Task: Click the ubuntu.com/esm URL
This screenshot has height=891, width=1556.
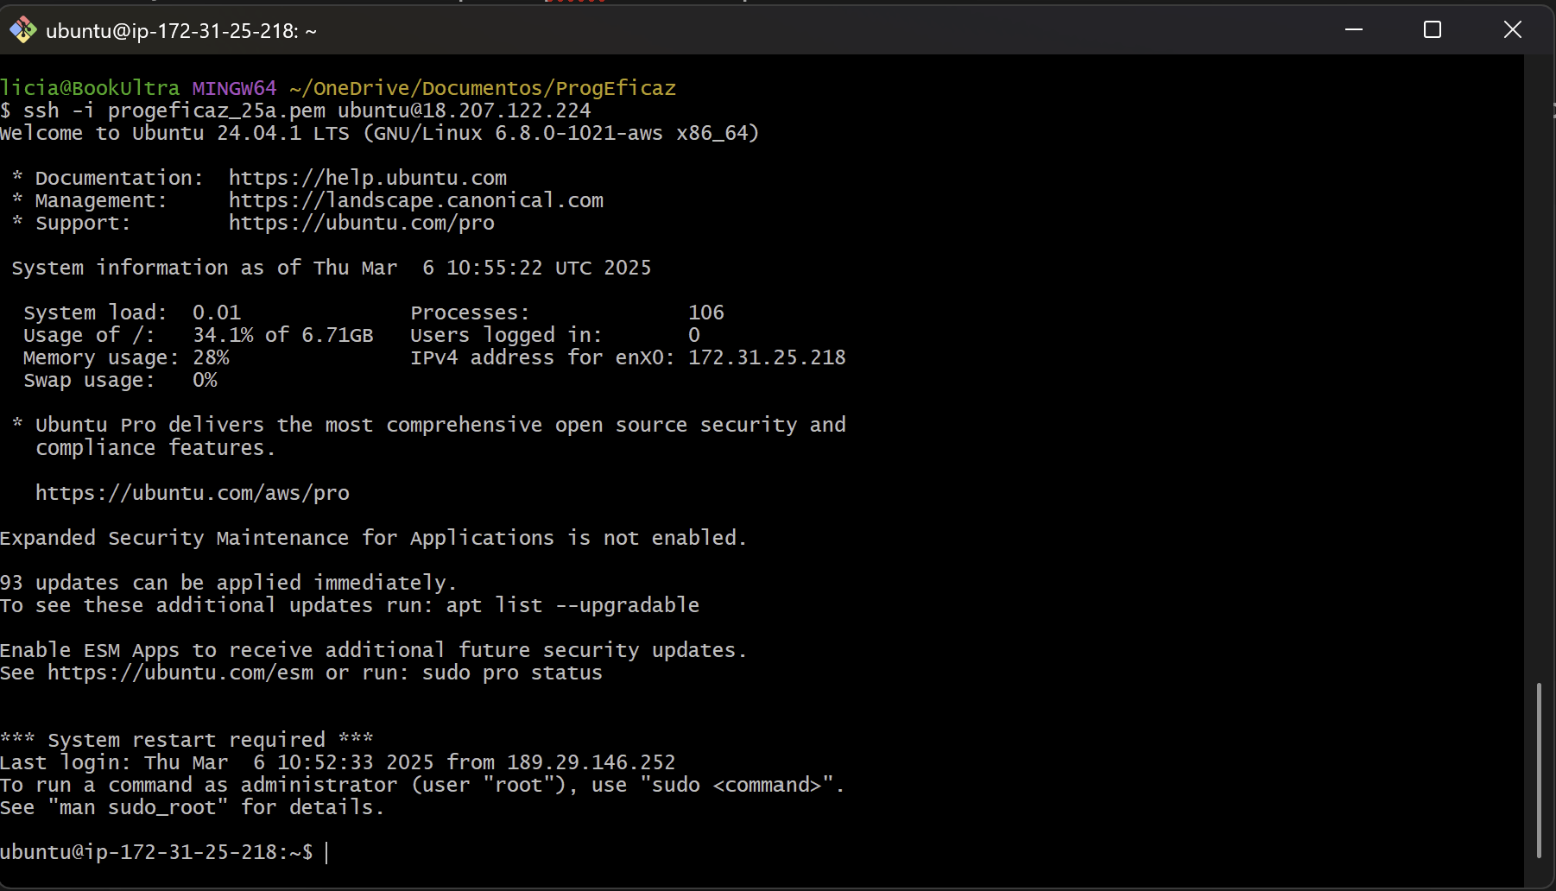Action: (180, 673)
